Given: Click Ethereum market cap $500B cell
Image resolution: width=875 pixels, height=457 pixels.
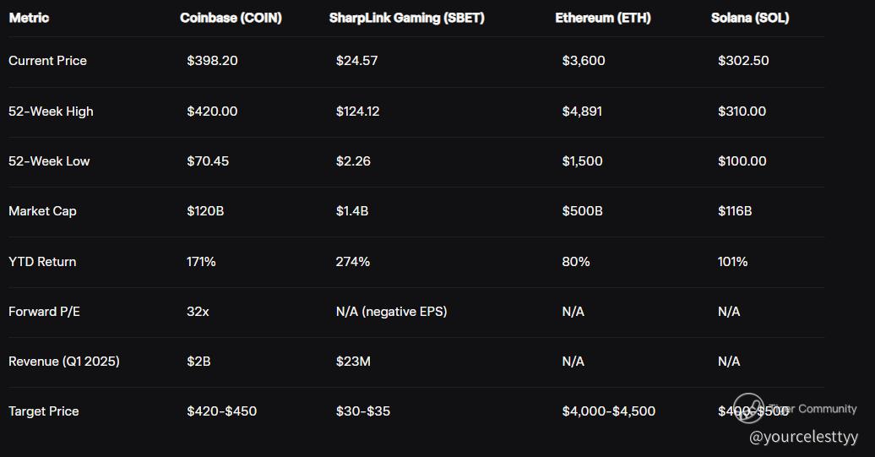Looking at the screenshot, I should click(582, 211).
